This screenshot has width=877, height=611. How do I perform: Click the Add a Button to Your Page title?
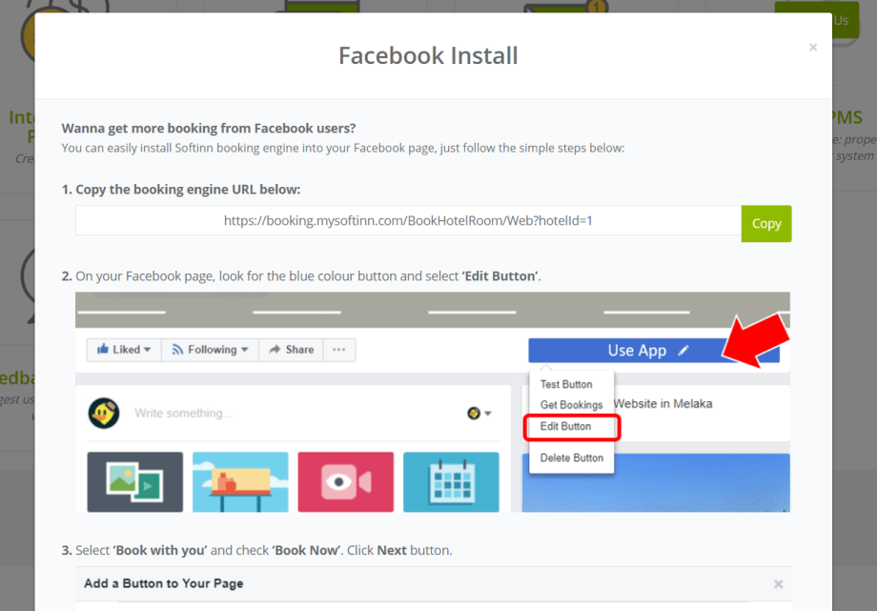164,583
